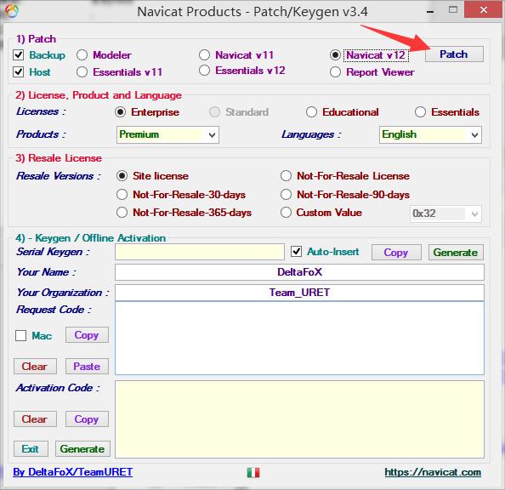Click the app icon in title bar
The width and height of the screenshot is (505, 490).
coord(12,11)
